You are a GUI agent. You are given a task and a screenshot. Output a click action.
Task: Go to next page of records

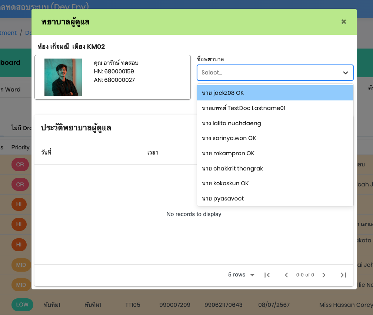pyautogui.click(x=324, y=275)
